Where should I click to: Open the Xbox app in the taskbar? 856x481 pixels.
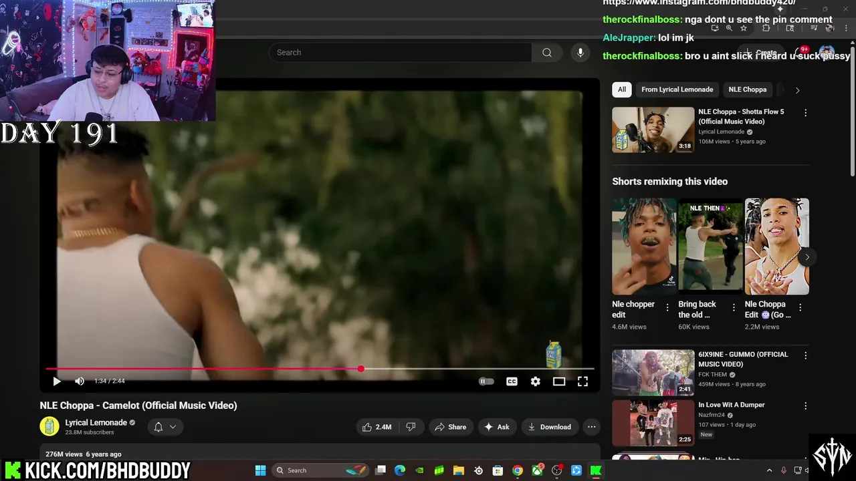tap(537, 470)
